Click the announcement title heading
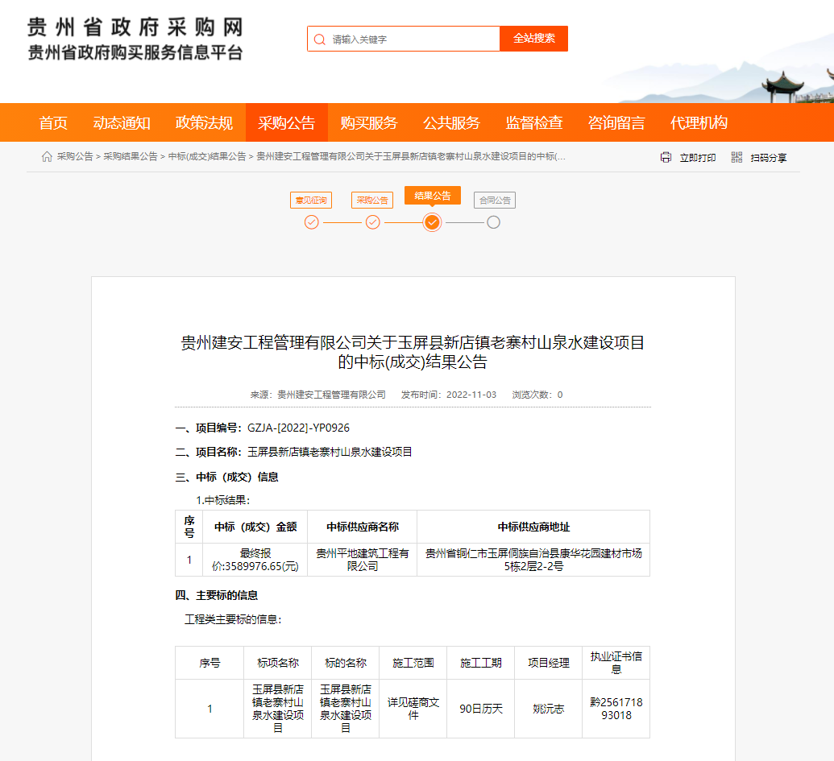 (413, 352)
